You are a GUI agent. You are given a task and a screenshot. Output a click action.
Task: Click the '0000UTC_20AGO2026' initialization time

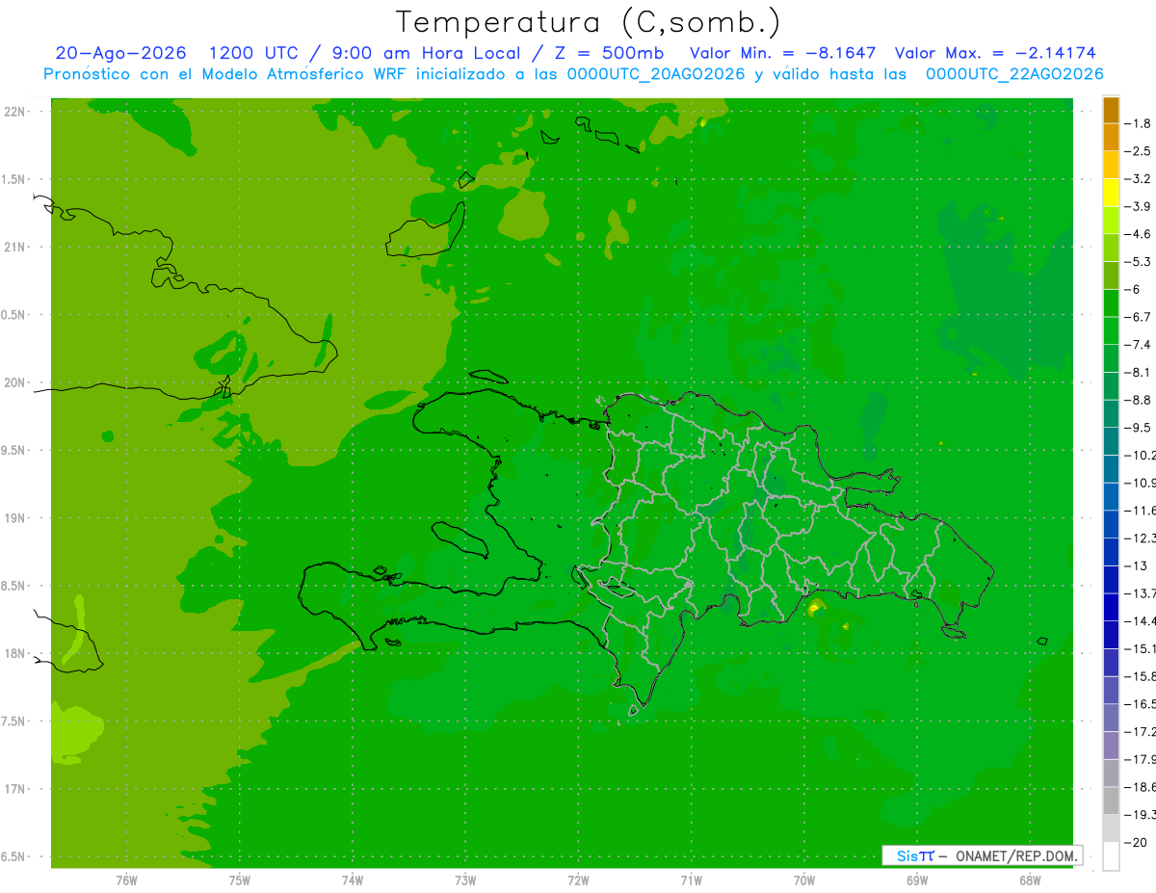pyautogui.click(x=655, y=74)
